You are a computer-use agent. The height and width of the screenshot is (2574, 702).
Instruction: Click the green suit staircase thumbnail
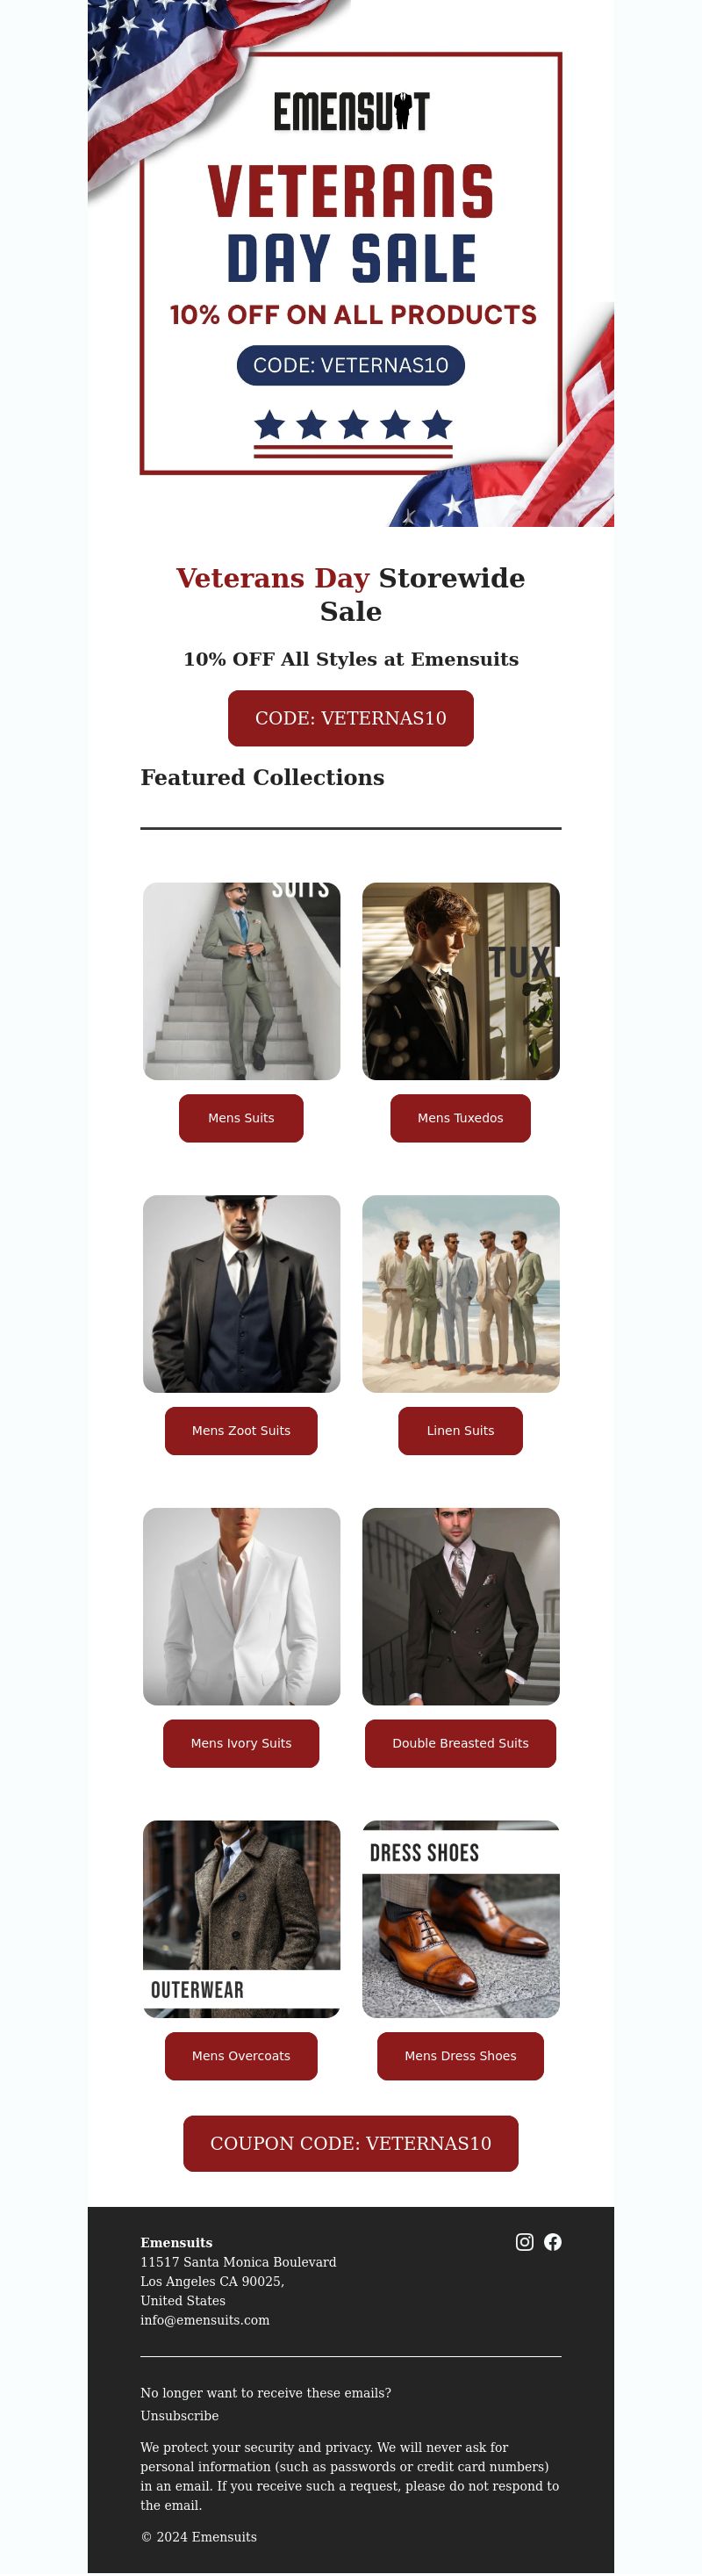point(241,981)
